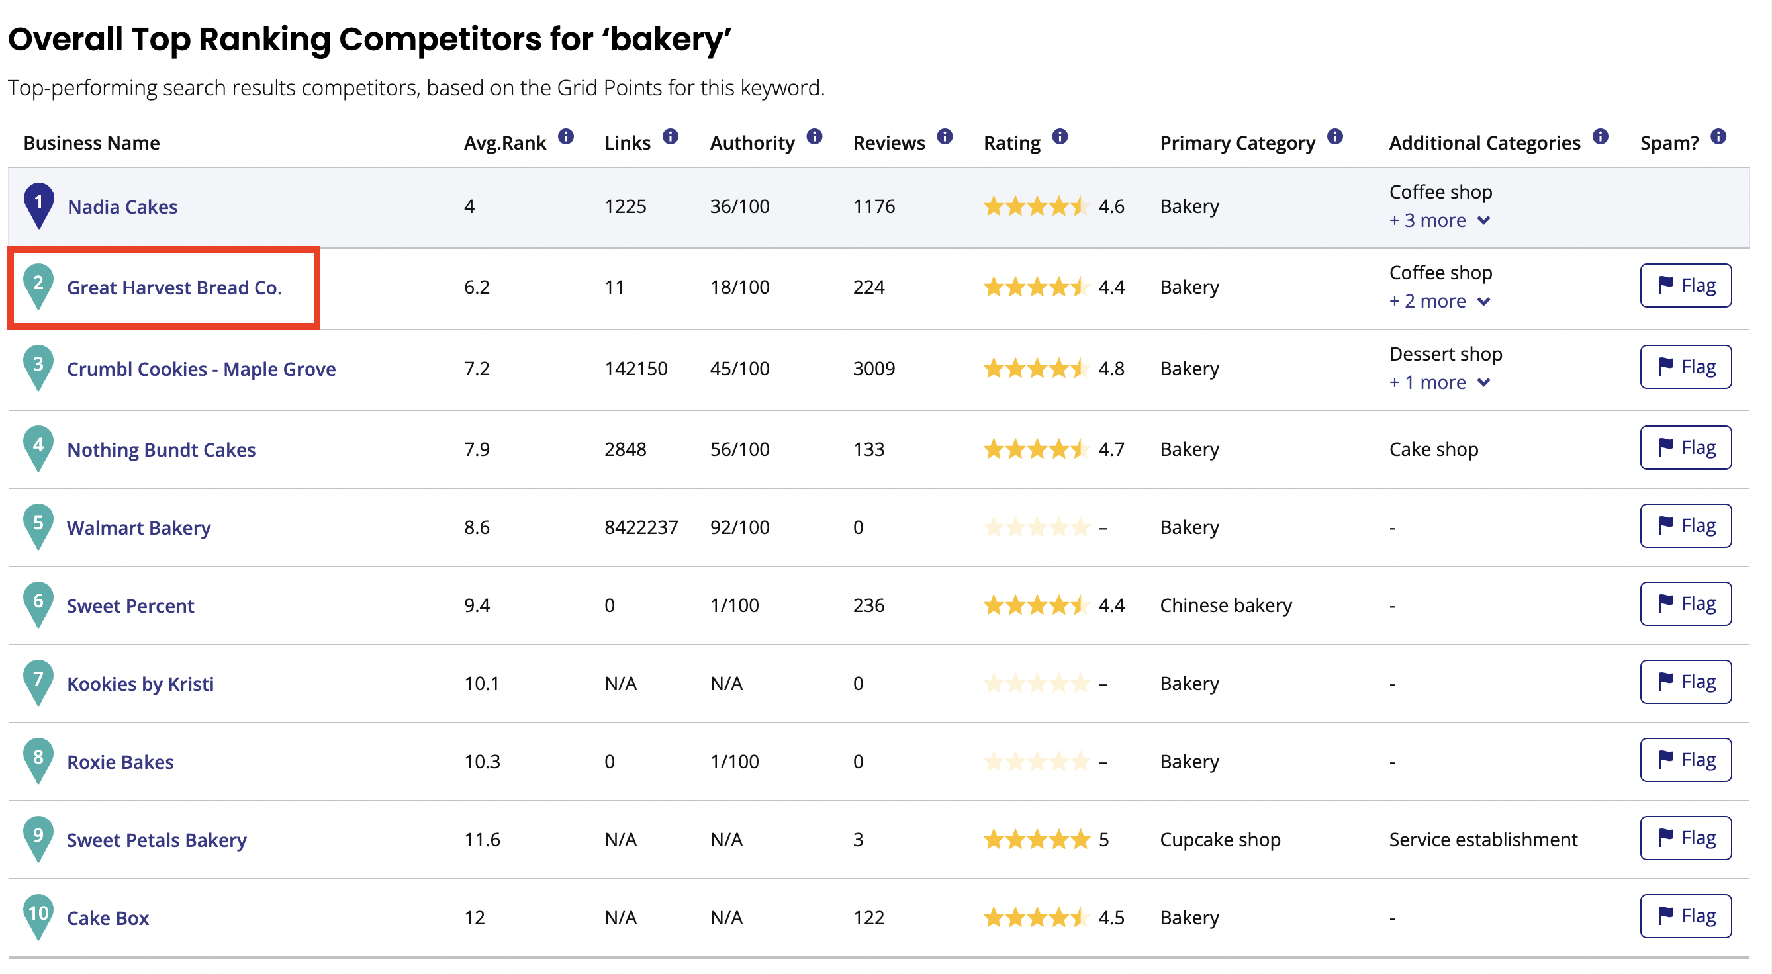This screenshot has width=1772, height=974.
Task: Flag Cake Box listing as spam
Action: tap(1685, 916)
